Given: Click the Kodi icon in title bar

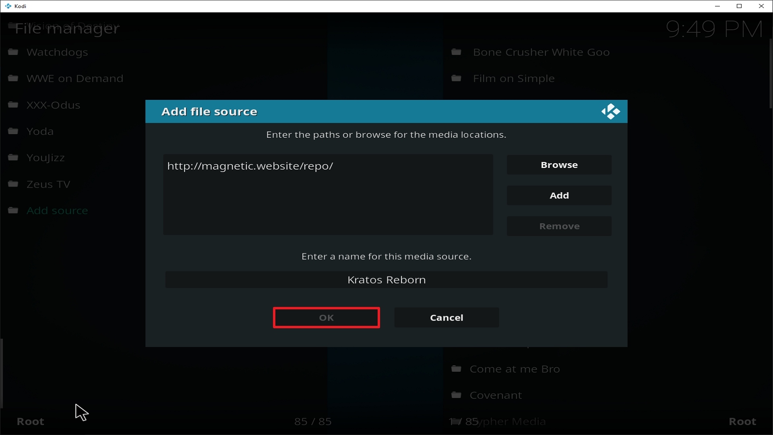Looking at the screenshot, I should [x=8, y=6].
